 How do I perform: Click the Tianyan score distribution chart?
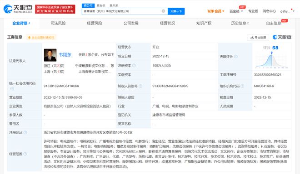pos(271,60)
